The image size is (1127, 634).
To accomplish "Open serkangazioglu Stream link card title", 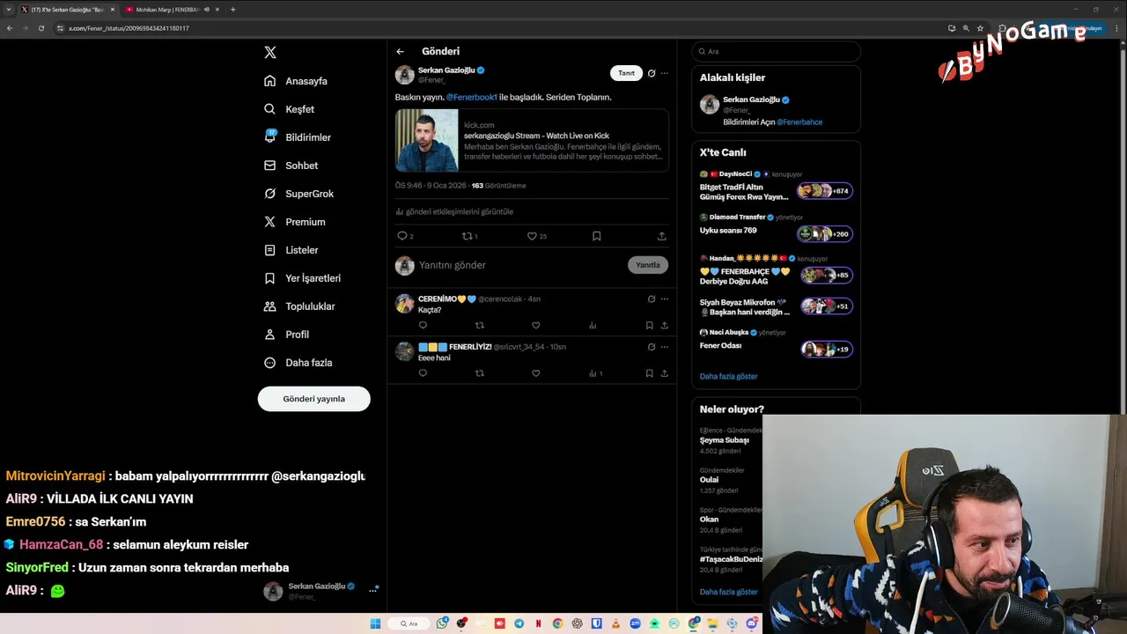I will tap(536, 136).
